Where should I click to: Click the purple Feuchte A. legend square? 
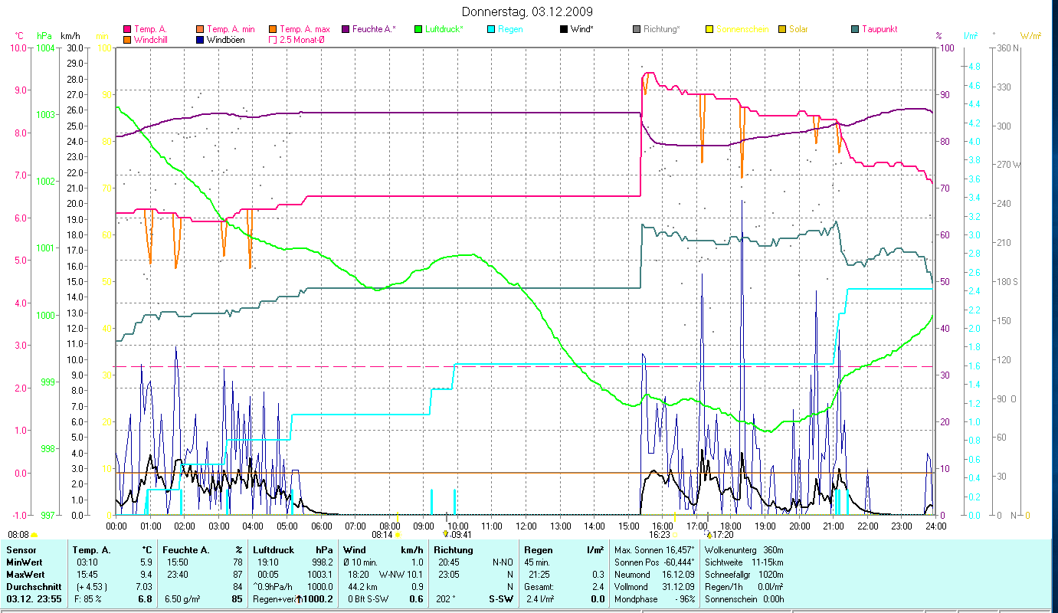(346, 29)
